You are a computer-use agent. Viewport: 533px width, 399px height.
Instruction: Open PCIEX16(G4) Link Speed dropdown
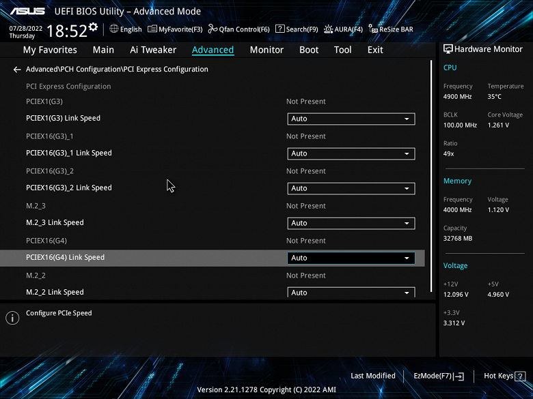coord(351,258)
